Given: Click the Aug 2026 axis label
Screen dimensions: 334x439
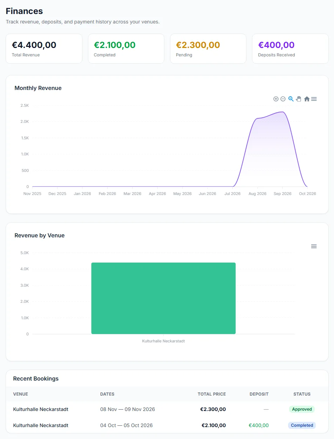Looking at the screenshot, I should pyautogui.click(x=258, y=194).
